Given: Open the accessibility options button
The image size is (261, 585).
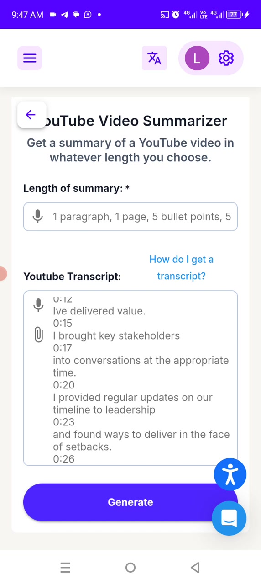Looking at the screenshot, I should click(230, 474).
